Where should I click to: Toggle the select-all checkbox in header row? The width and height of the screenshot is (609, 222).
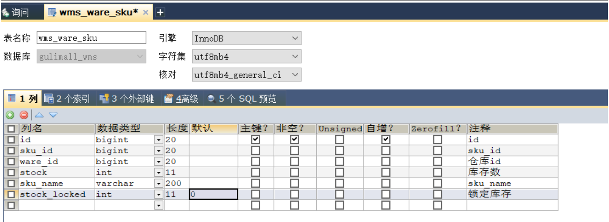11,129
